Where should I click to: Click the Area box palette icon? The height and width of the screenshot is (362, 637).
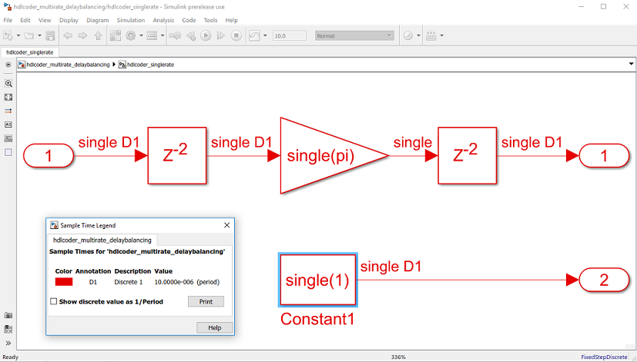(x=8, y=152)
